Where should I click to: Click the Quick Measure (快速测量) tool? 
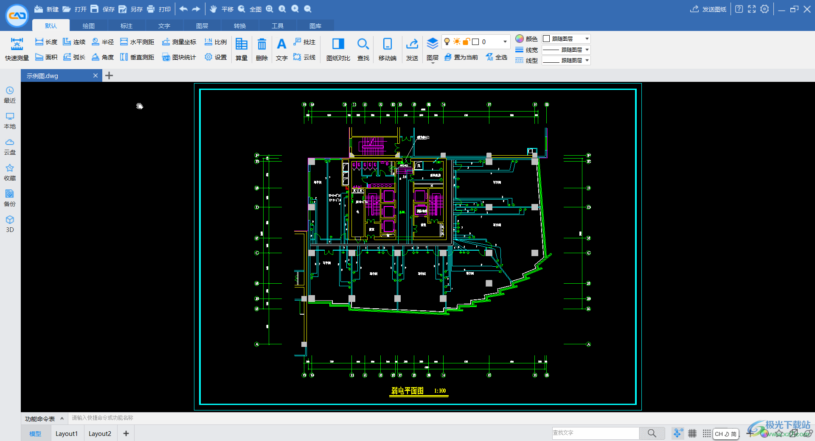tap(17, 49)
